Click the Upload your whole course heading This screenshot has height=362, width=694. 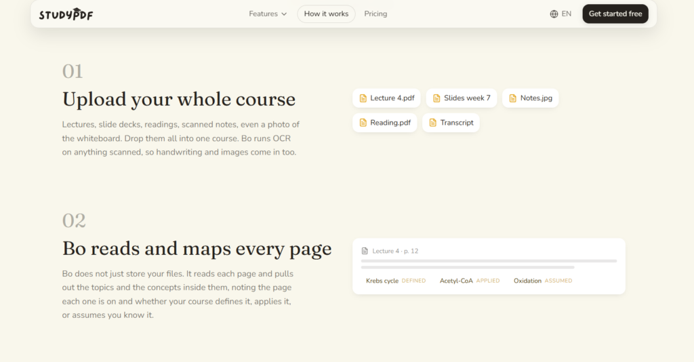click(x=178, y=99)
